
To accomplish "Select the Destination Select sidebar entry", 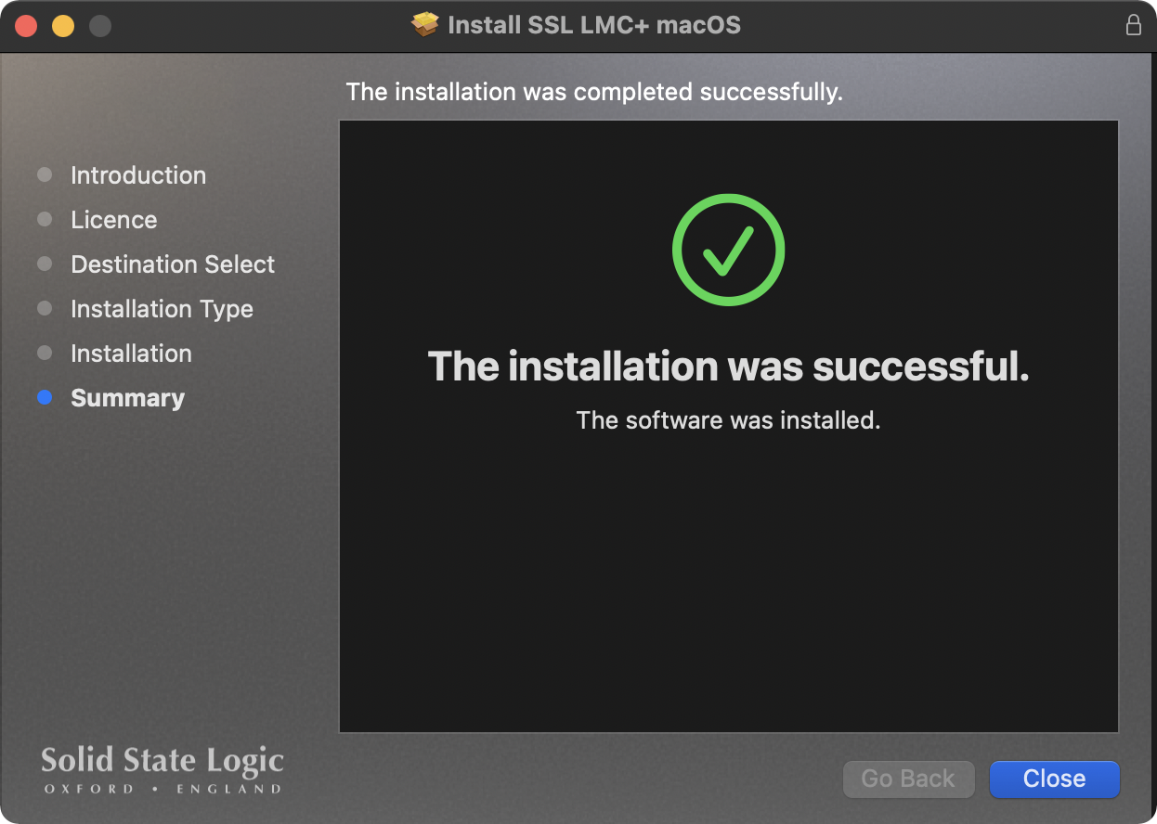I will (173, 264).
